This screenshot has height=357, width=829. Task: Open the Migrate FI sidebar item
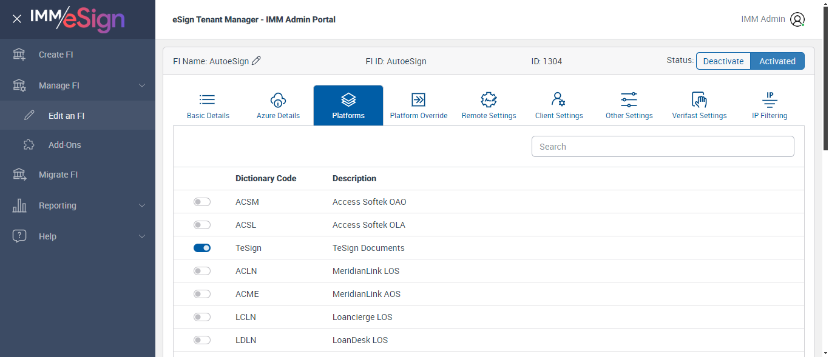pyautogui.click(x=78, y=175)
